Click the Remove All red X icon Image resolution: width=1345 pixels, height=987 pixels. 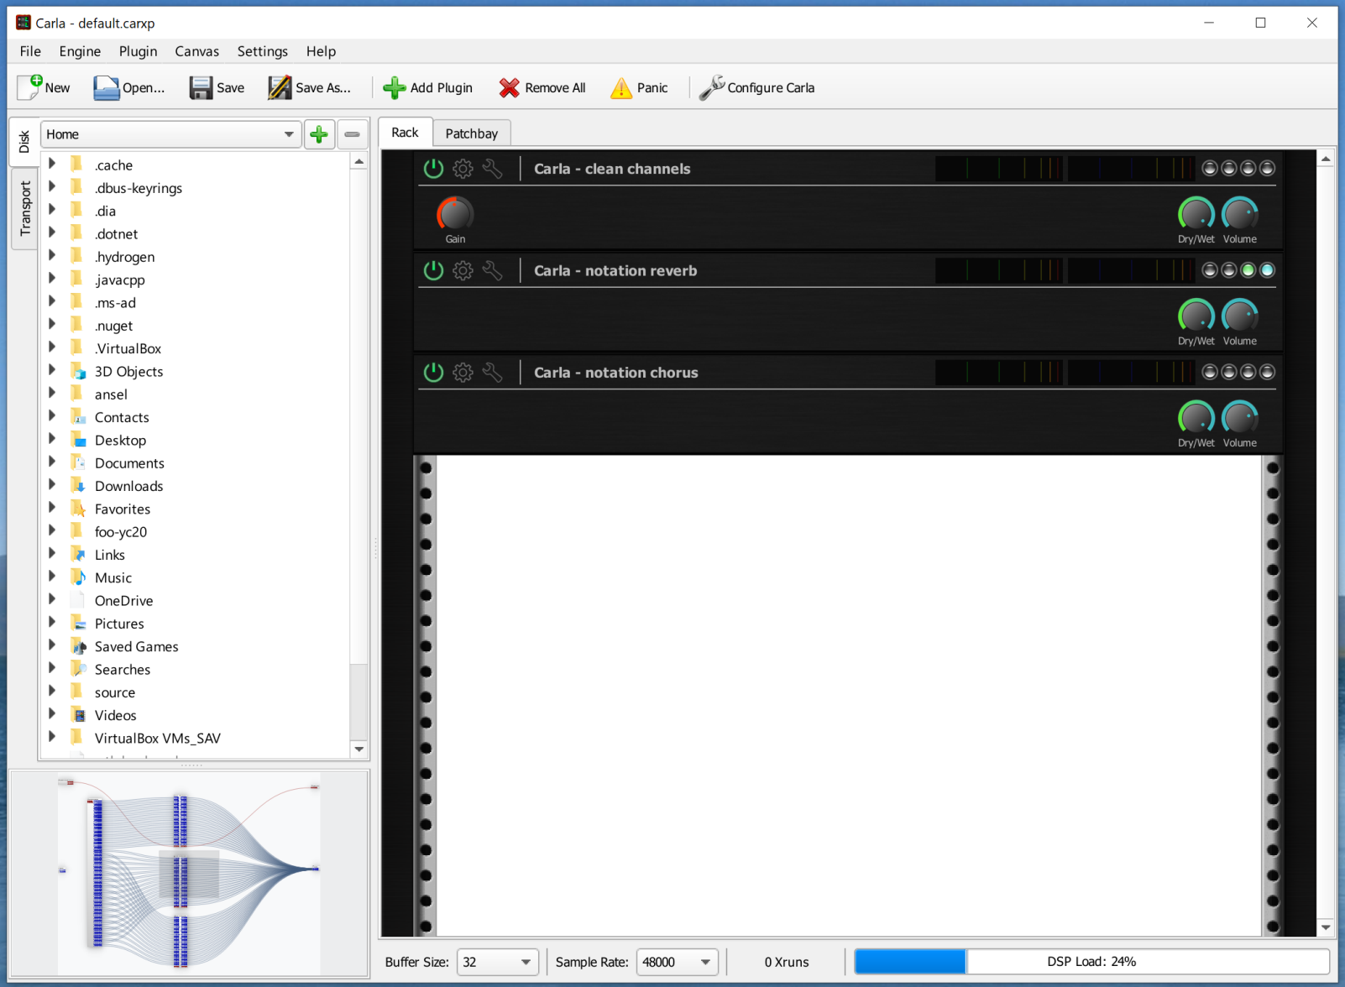509,88
